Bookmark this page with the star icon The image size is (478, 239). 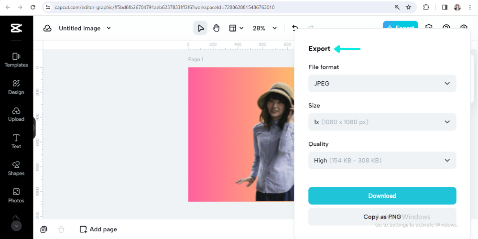point(409,7)
